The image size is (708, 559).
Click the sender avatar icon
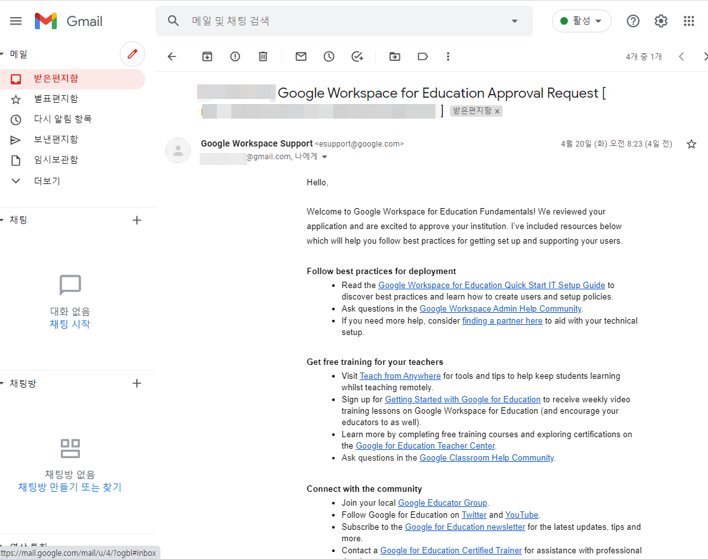click(x=178, y=150)
